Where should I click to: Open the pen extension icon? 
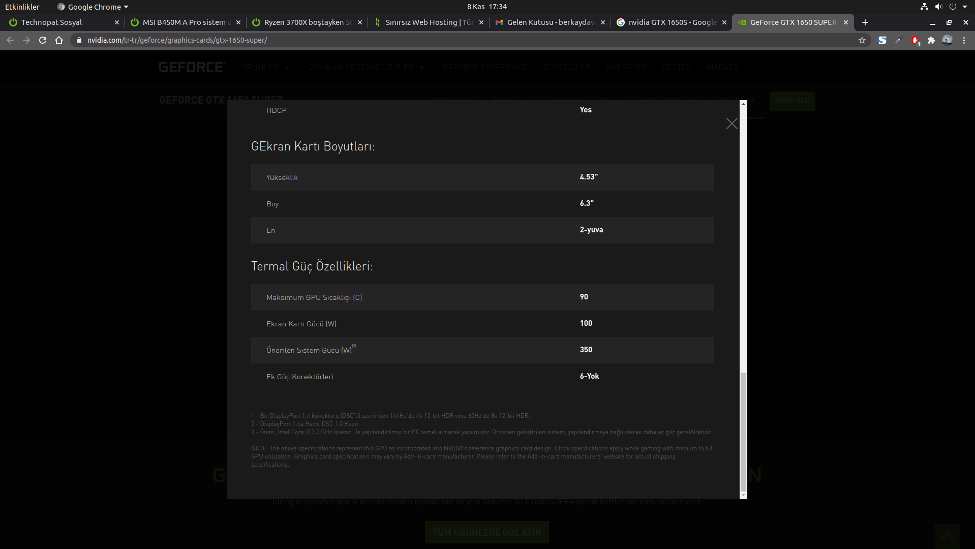(x=899, y=40)
